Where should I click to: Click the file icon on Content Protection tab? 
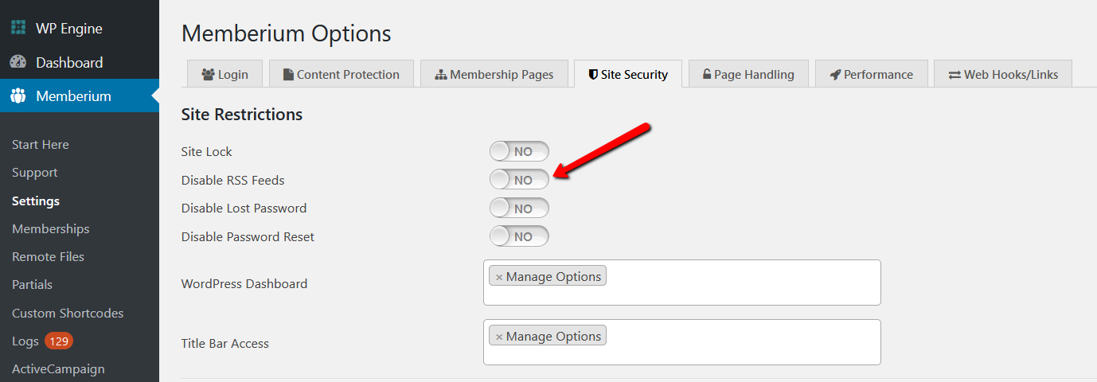[x=288, y=74]
